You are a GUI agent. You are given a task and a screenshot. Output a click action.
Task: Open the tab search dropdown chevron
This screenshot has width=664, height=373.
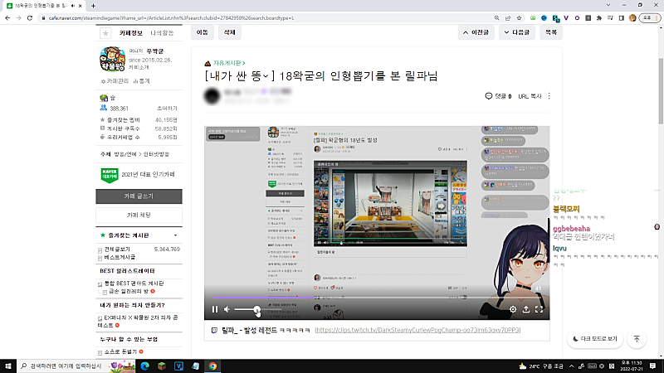coord(608,5)
